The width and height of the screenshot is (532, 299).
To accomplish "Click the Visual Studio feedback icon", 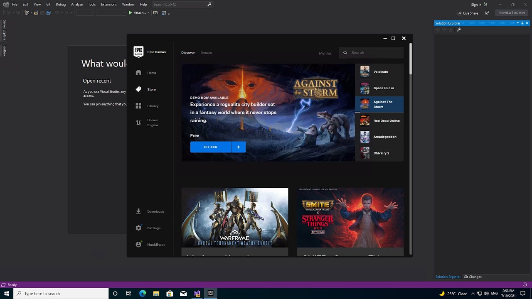I will (487, 13).
